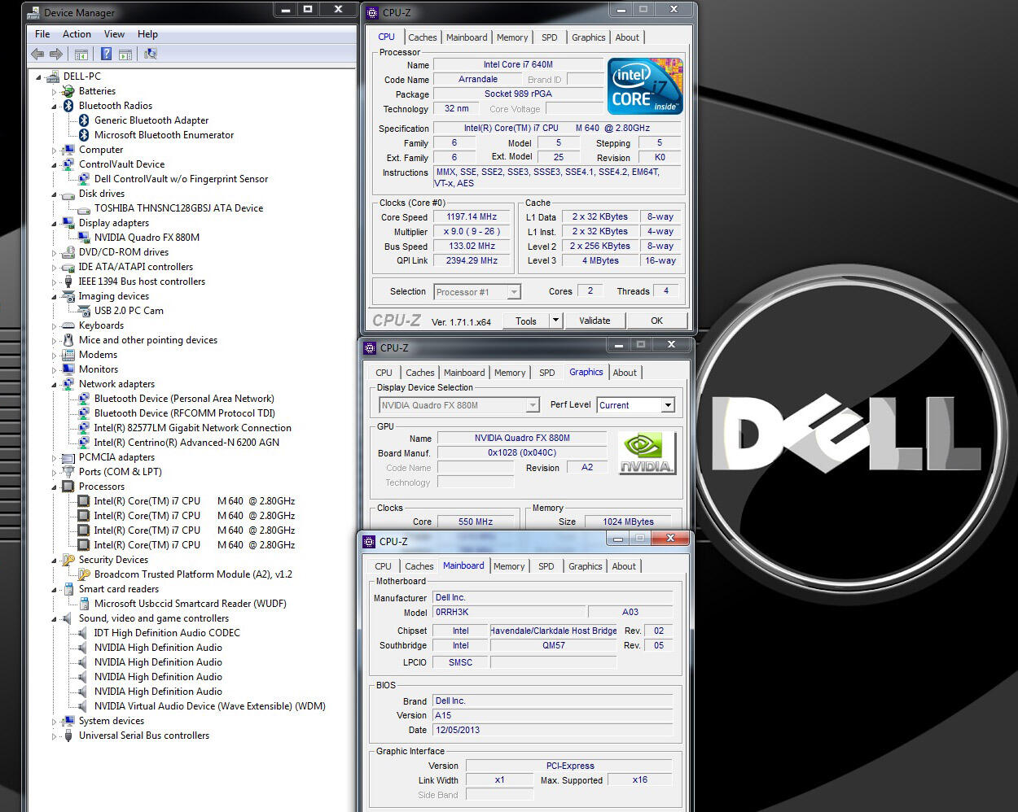
Task: Switch to Memory tab in top CPU-Z window
Action: 512,37
